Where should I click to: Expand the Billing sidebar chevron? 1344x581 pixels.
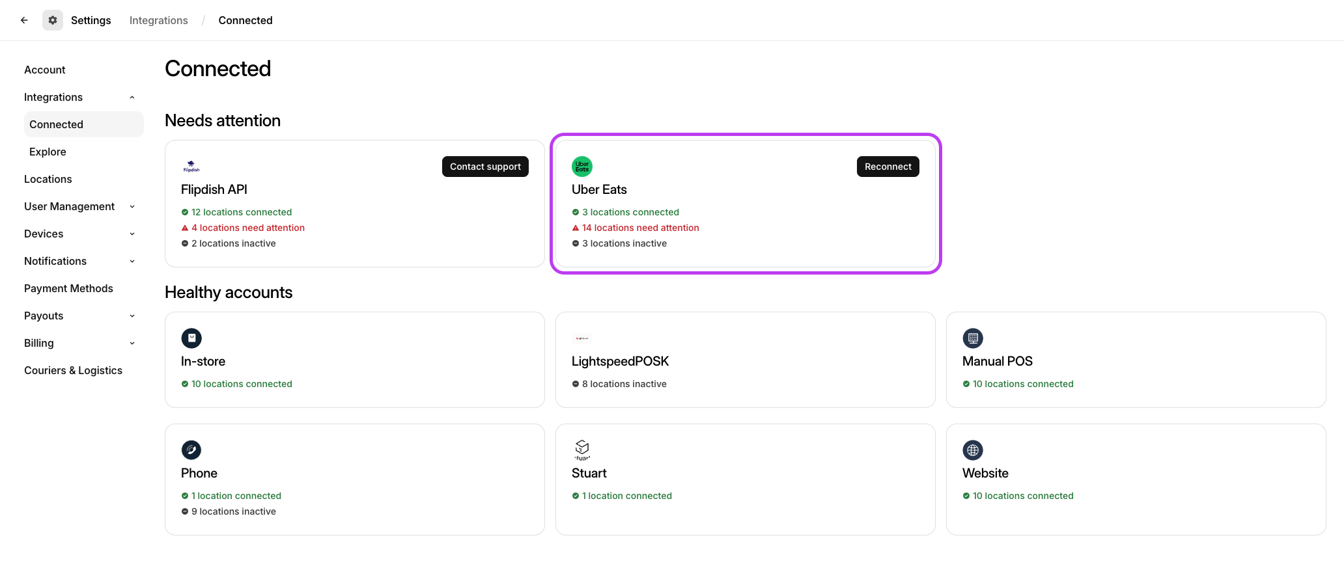point(132,344)
